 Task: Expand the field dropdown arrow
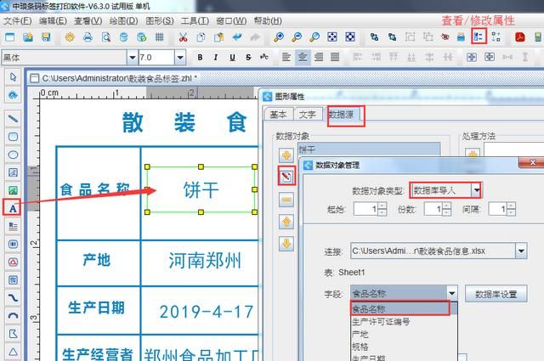click(x=451, y=294)
